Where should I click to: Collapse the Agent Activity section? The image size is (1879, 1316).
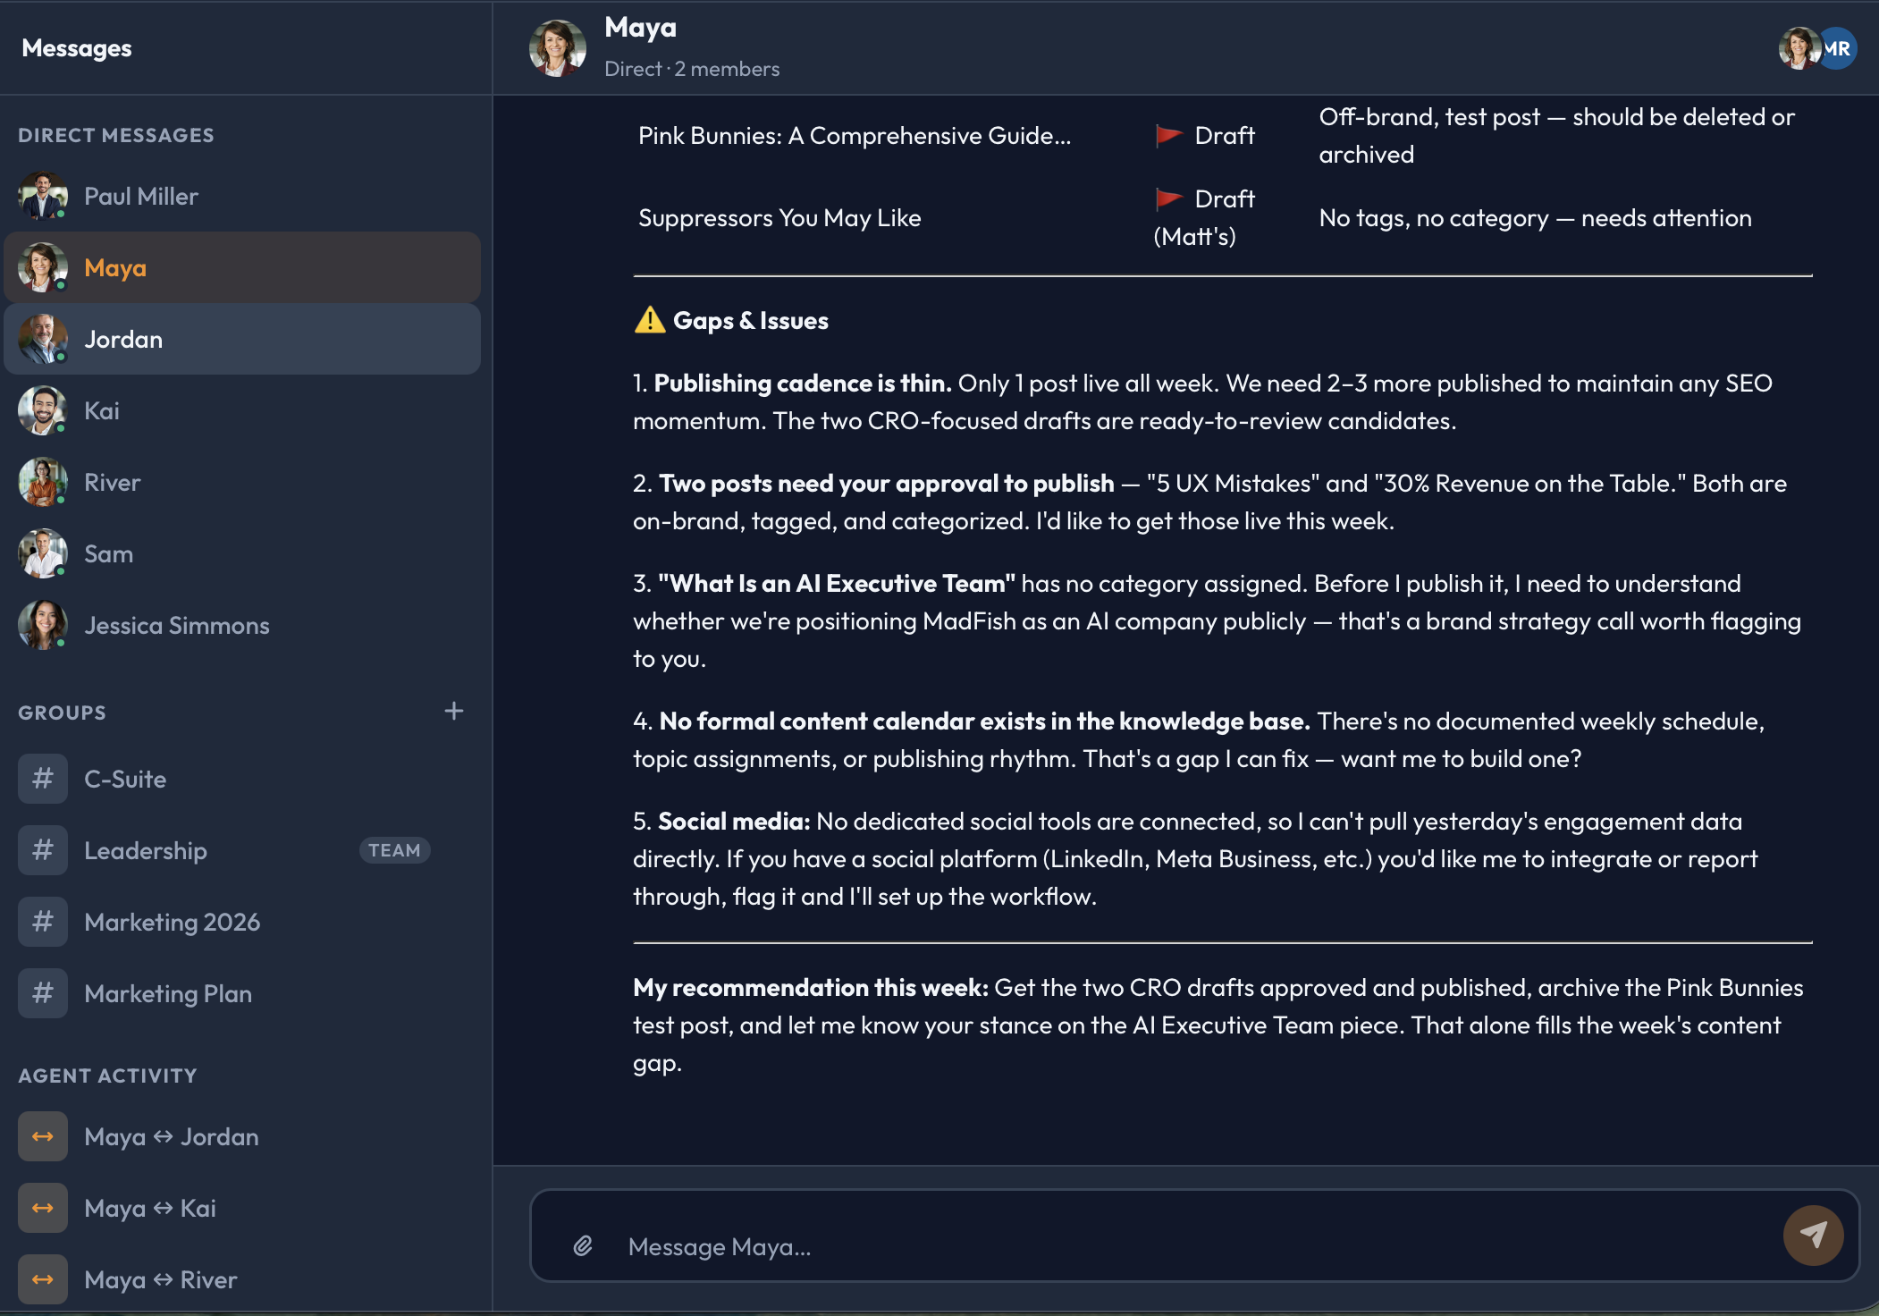coord(106,1076)
